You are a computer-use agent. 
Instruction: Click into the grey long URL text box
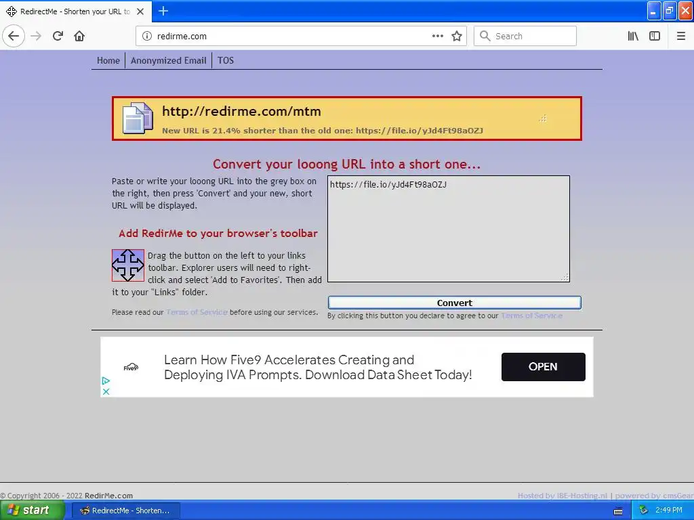coord(449,229)
